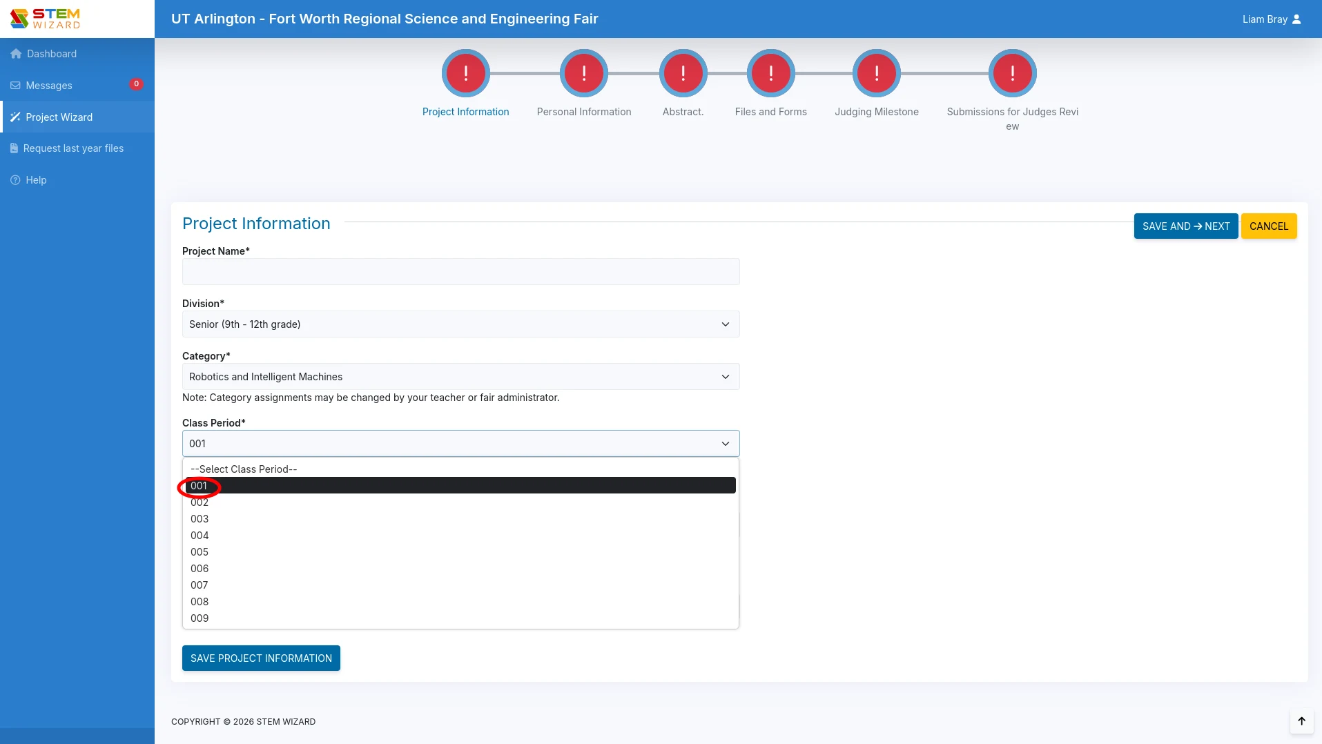Click the Request last year files document icon

(x=14, y=148)
